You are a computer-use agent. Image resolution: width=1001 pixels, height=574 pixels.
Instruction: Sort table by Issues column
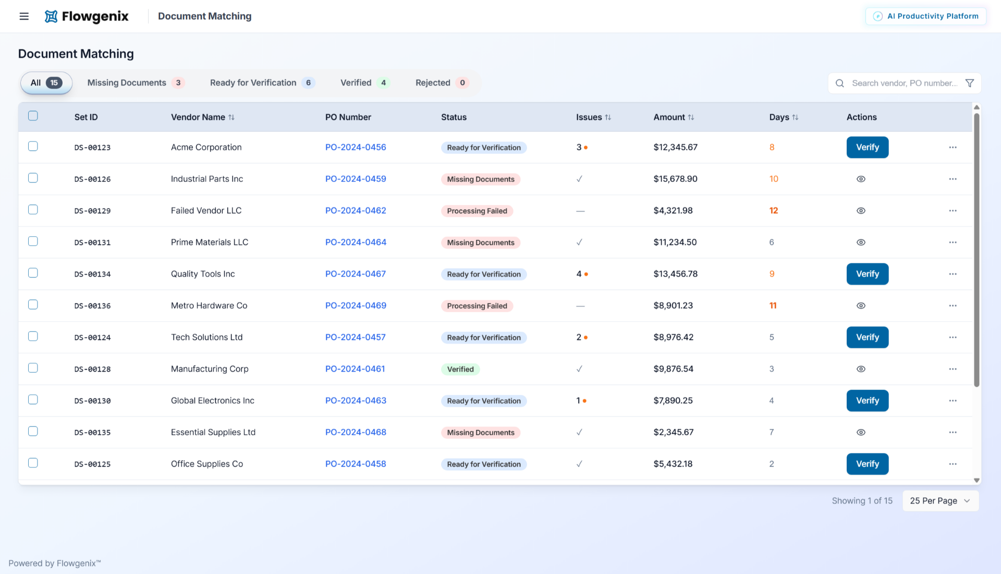click(x=608, y=117)
